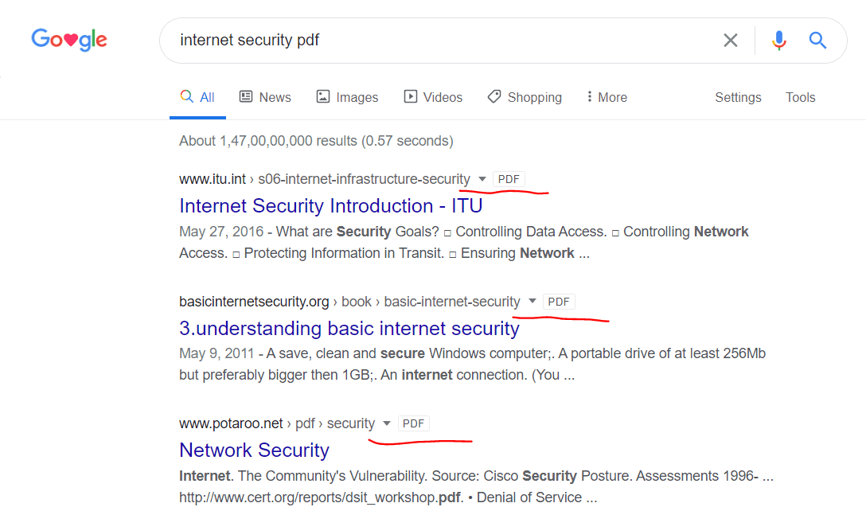Click the PDF badge on the ITU result

tap(509, 179)
